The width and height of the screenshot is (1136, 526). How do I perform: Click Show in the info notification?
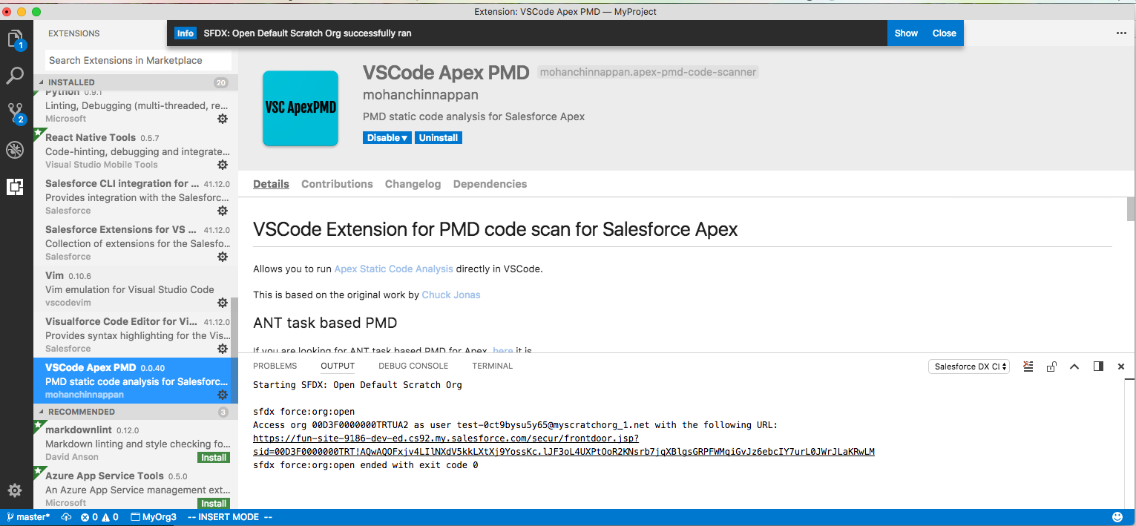906,33
